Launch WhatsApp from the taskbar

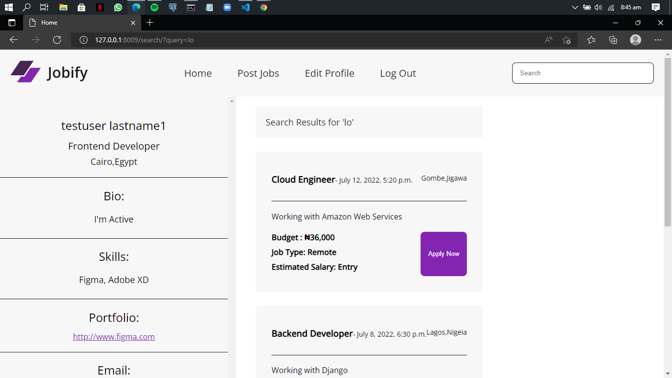point(118,7)
